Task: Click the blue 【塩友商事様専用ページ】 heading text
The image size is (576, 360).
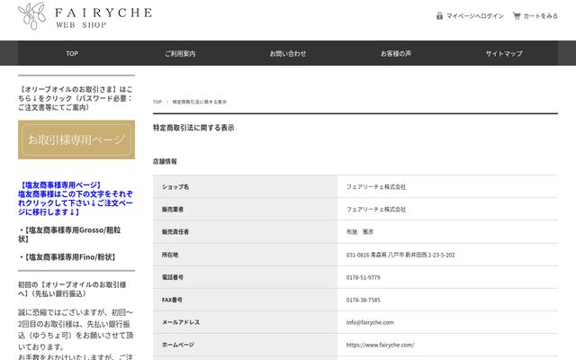Action: [60, 184]
